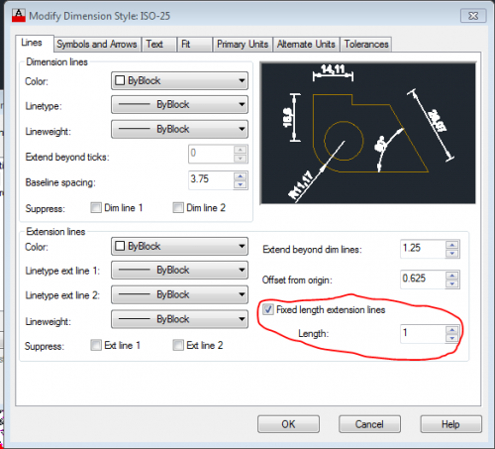Click the dimension style preview image
Image resolution: width=495 pixels, height=449 pixels.
coord(368,133)
